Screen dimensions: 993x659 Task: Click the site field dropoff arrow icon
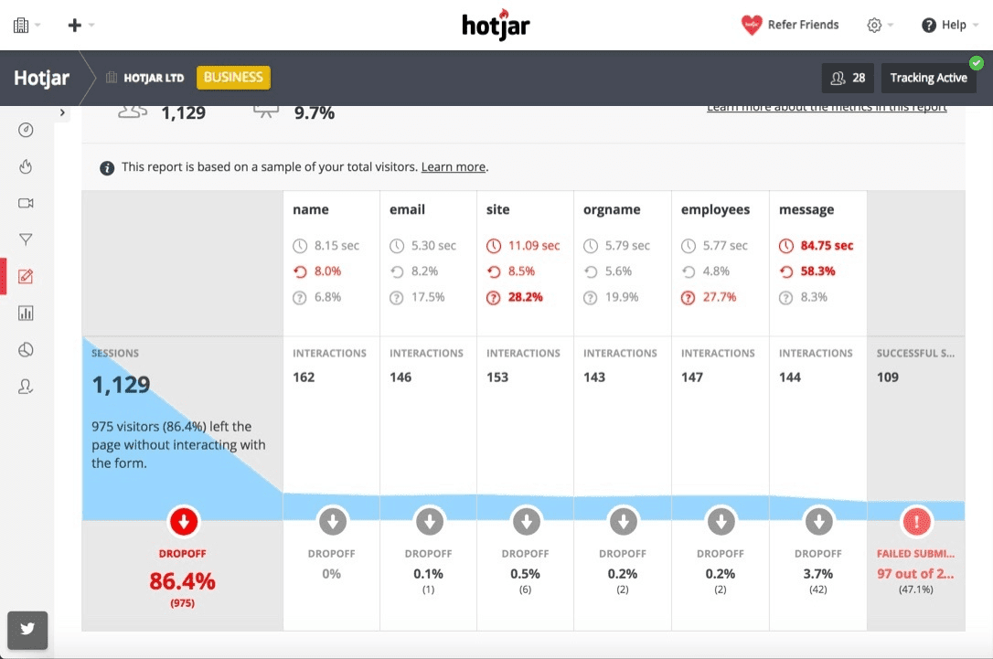pyautogui.click(x=527, y=522)
